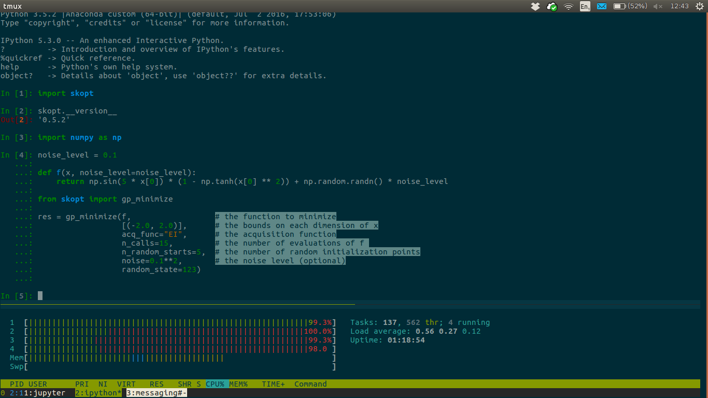Sort processes by the USER column
The width and height of the screenshot is (708, 398).
(39, 383)
